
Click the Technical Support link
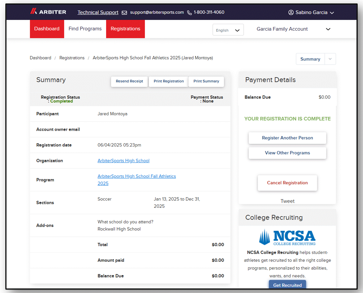[98, 12]
